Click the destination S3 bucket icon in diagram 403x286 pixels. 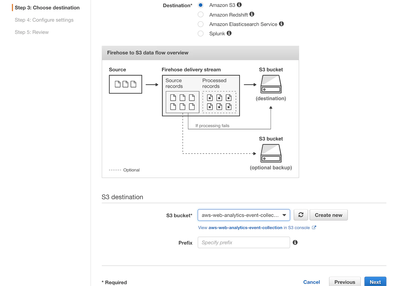point(271,84)
